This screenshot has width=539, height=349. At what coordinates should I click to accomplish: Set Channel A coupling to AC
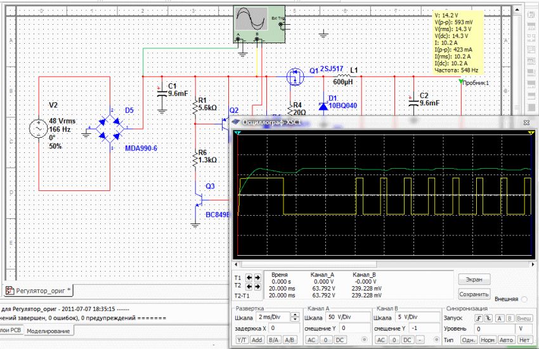(310, 340)
